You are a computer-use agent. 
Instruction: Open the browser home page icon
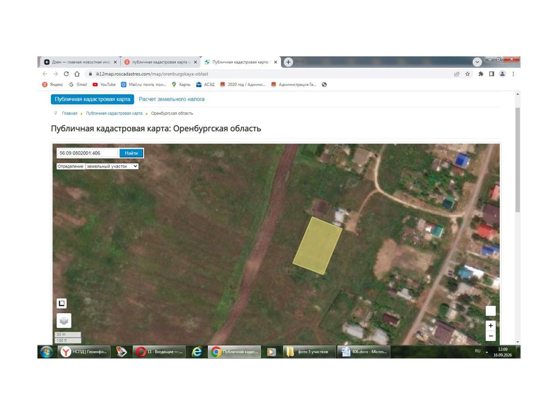click(77, 74)
